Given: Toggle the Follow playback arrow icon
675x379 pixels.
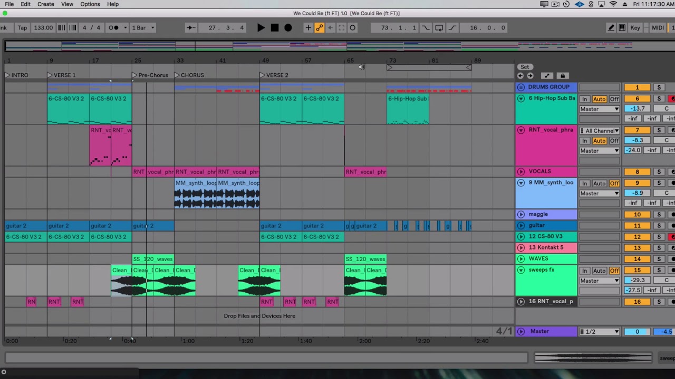Looking at the screenshot, I should click(191, 28).
